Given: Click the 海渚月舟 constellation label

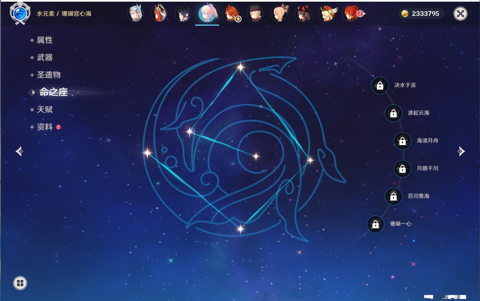Looking at the screenshot, I should click(427, 141).
